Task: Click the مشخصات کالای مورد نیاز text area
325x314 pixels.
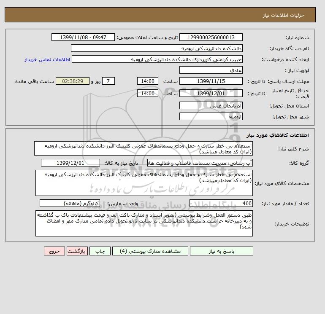Action: 144,183
